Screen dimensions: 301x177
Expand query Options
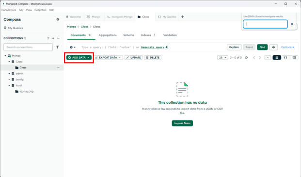tap(287, 47)
